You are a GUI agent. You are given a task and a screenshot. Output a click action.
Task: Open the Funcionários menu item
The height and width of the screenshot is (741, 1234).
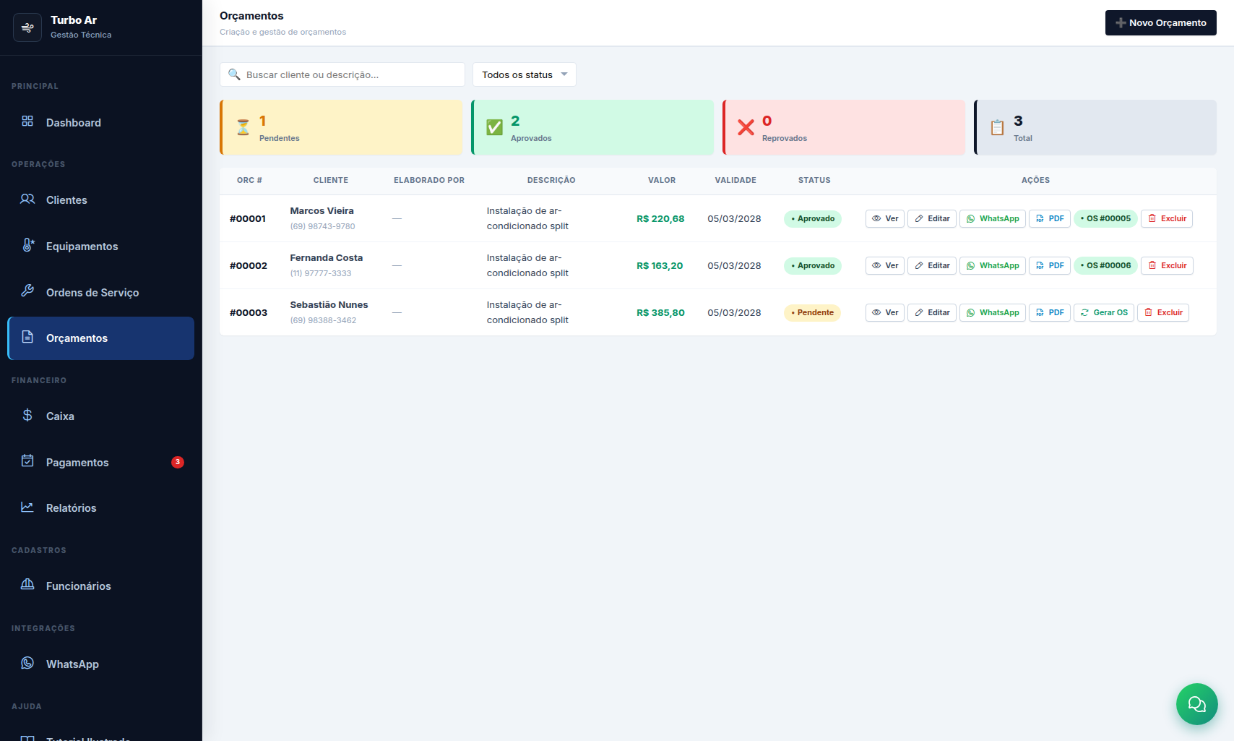point(101,586)
